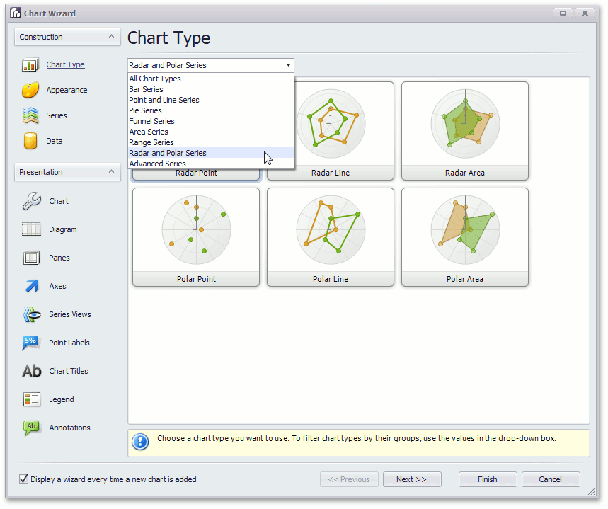Collapse the Construction group
The width and height of the screenshot is (608, 509).
click(110, 37)
